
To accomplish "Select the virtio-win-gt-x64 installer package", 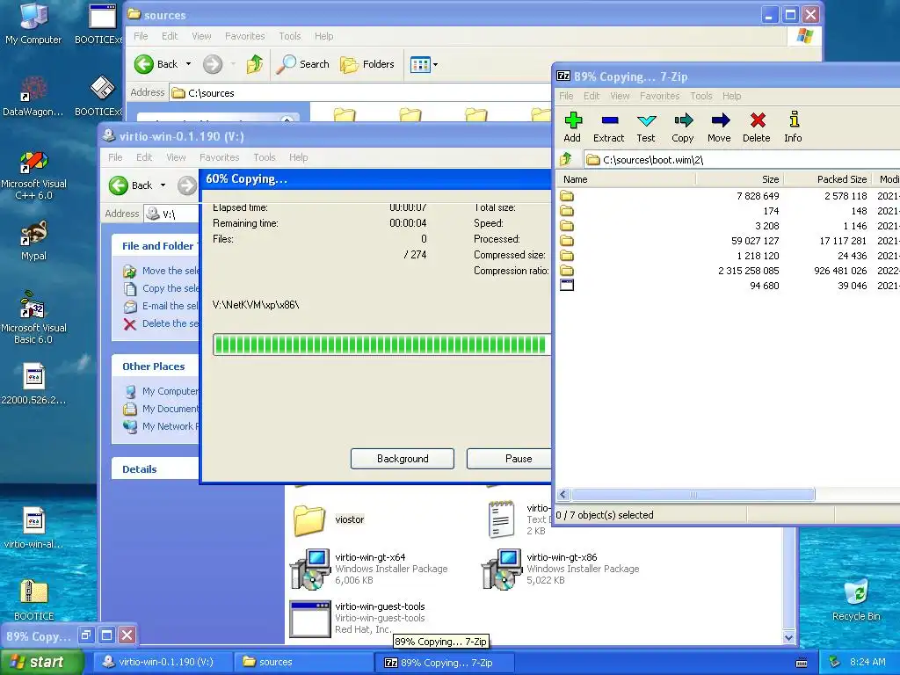I will (x=370, y=569).
